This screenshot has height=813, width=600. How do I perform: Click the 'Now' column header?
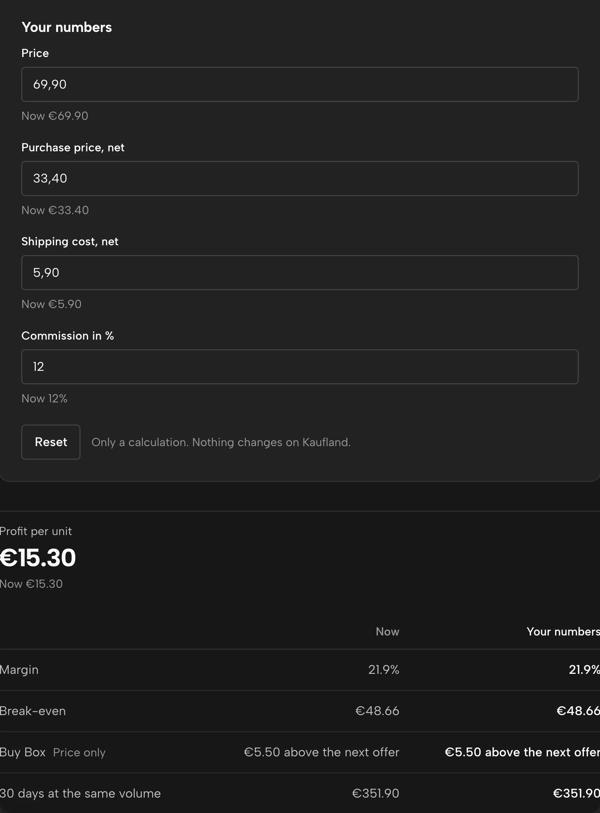click(x=387, y=632)
